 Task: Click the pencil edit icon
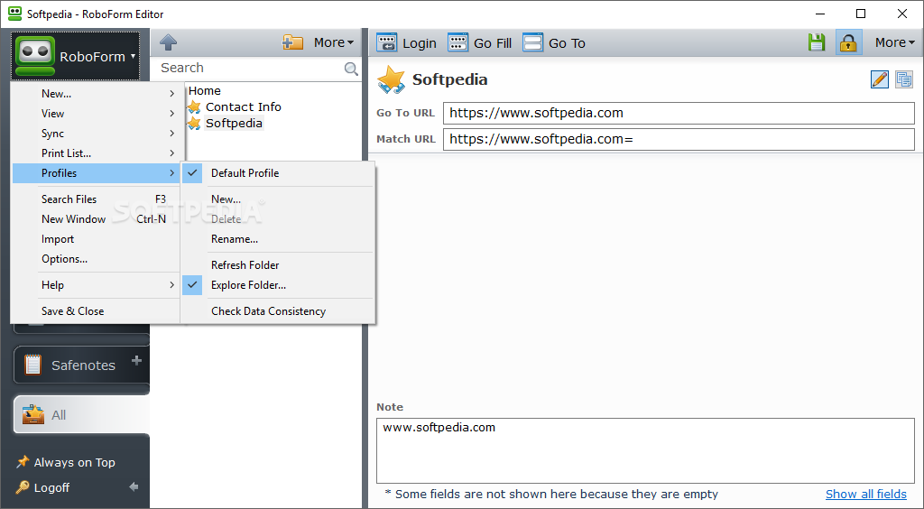[x=879, y=79]
